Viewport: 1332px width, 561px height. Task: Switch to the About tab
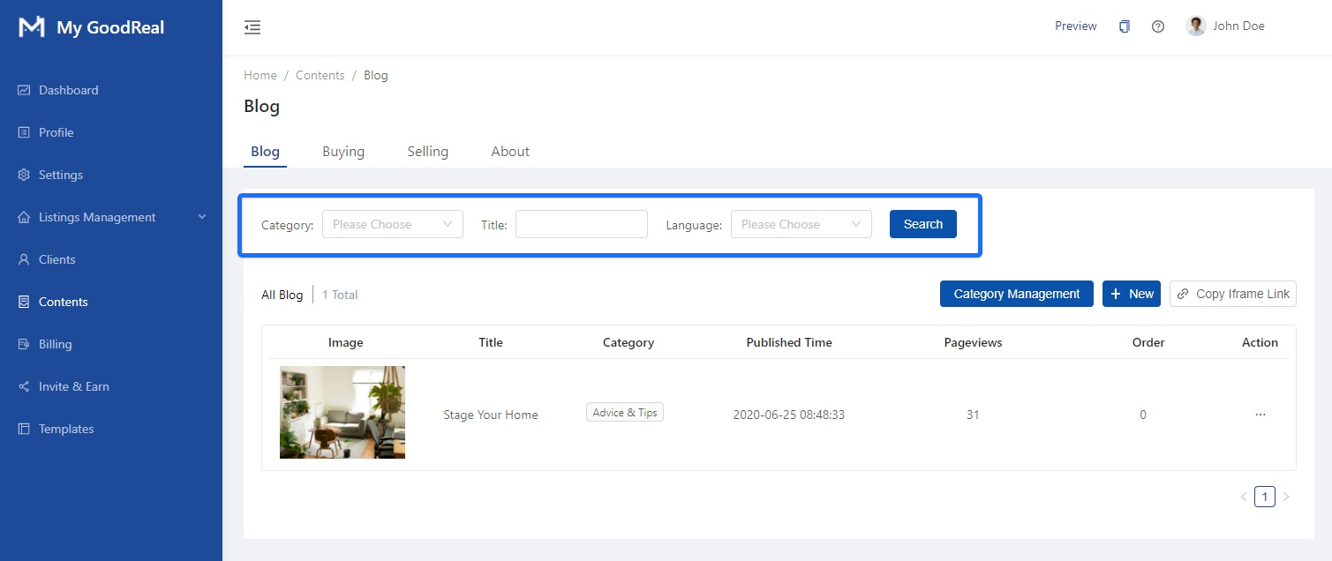510,152
